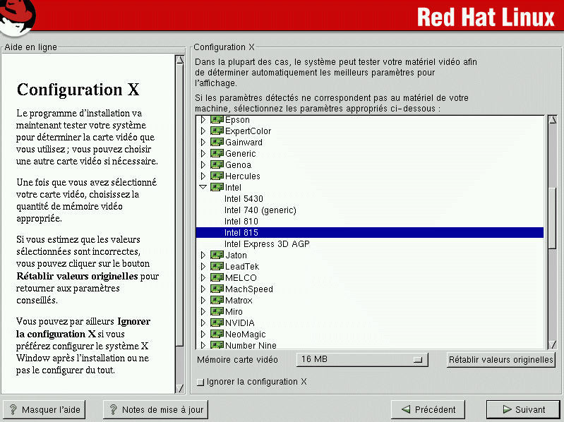The height and width of the screenshot is (422, 564).
Task: Expand the Jaton card category
Action: (203, 255)
